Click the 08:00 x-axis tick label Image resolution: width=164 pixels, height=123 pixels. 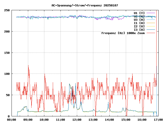(x=12, y=120)
